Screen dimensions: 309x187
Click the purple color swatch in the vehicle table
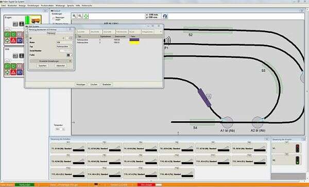[134, 40]
